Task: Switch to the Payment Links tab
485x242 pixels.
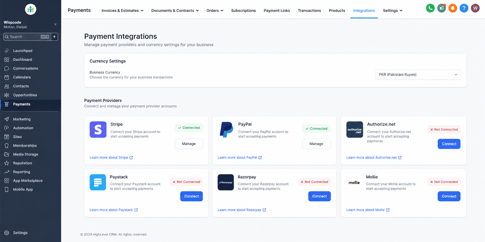Action: pyautogui.click(x=277, y=11)
